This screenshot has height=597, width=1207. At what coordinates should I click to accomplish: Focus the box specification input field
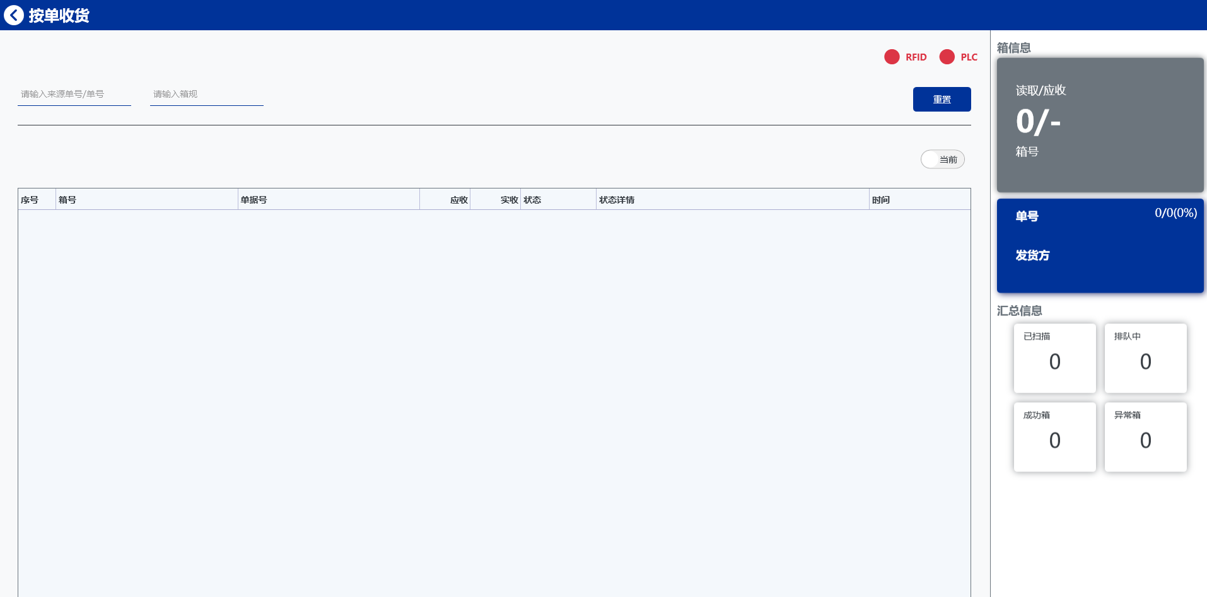tap(207, 94)
